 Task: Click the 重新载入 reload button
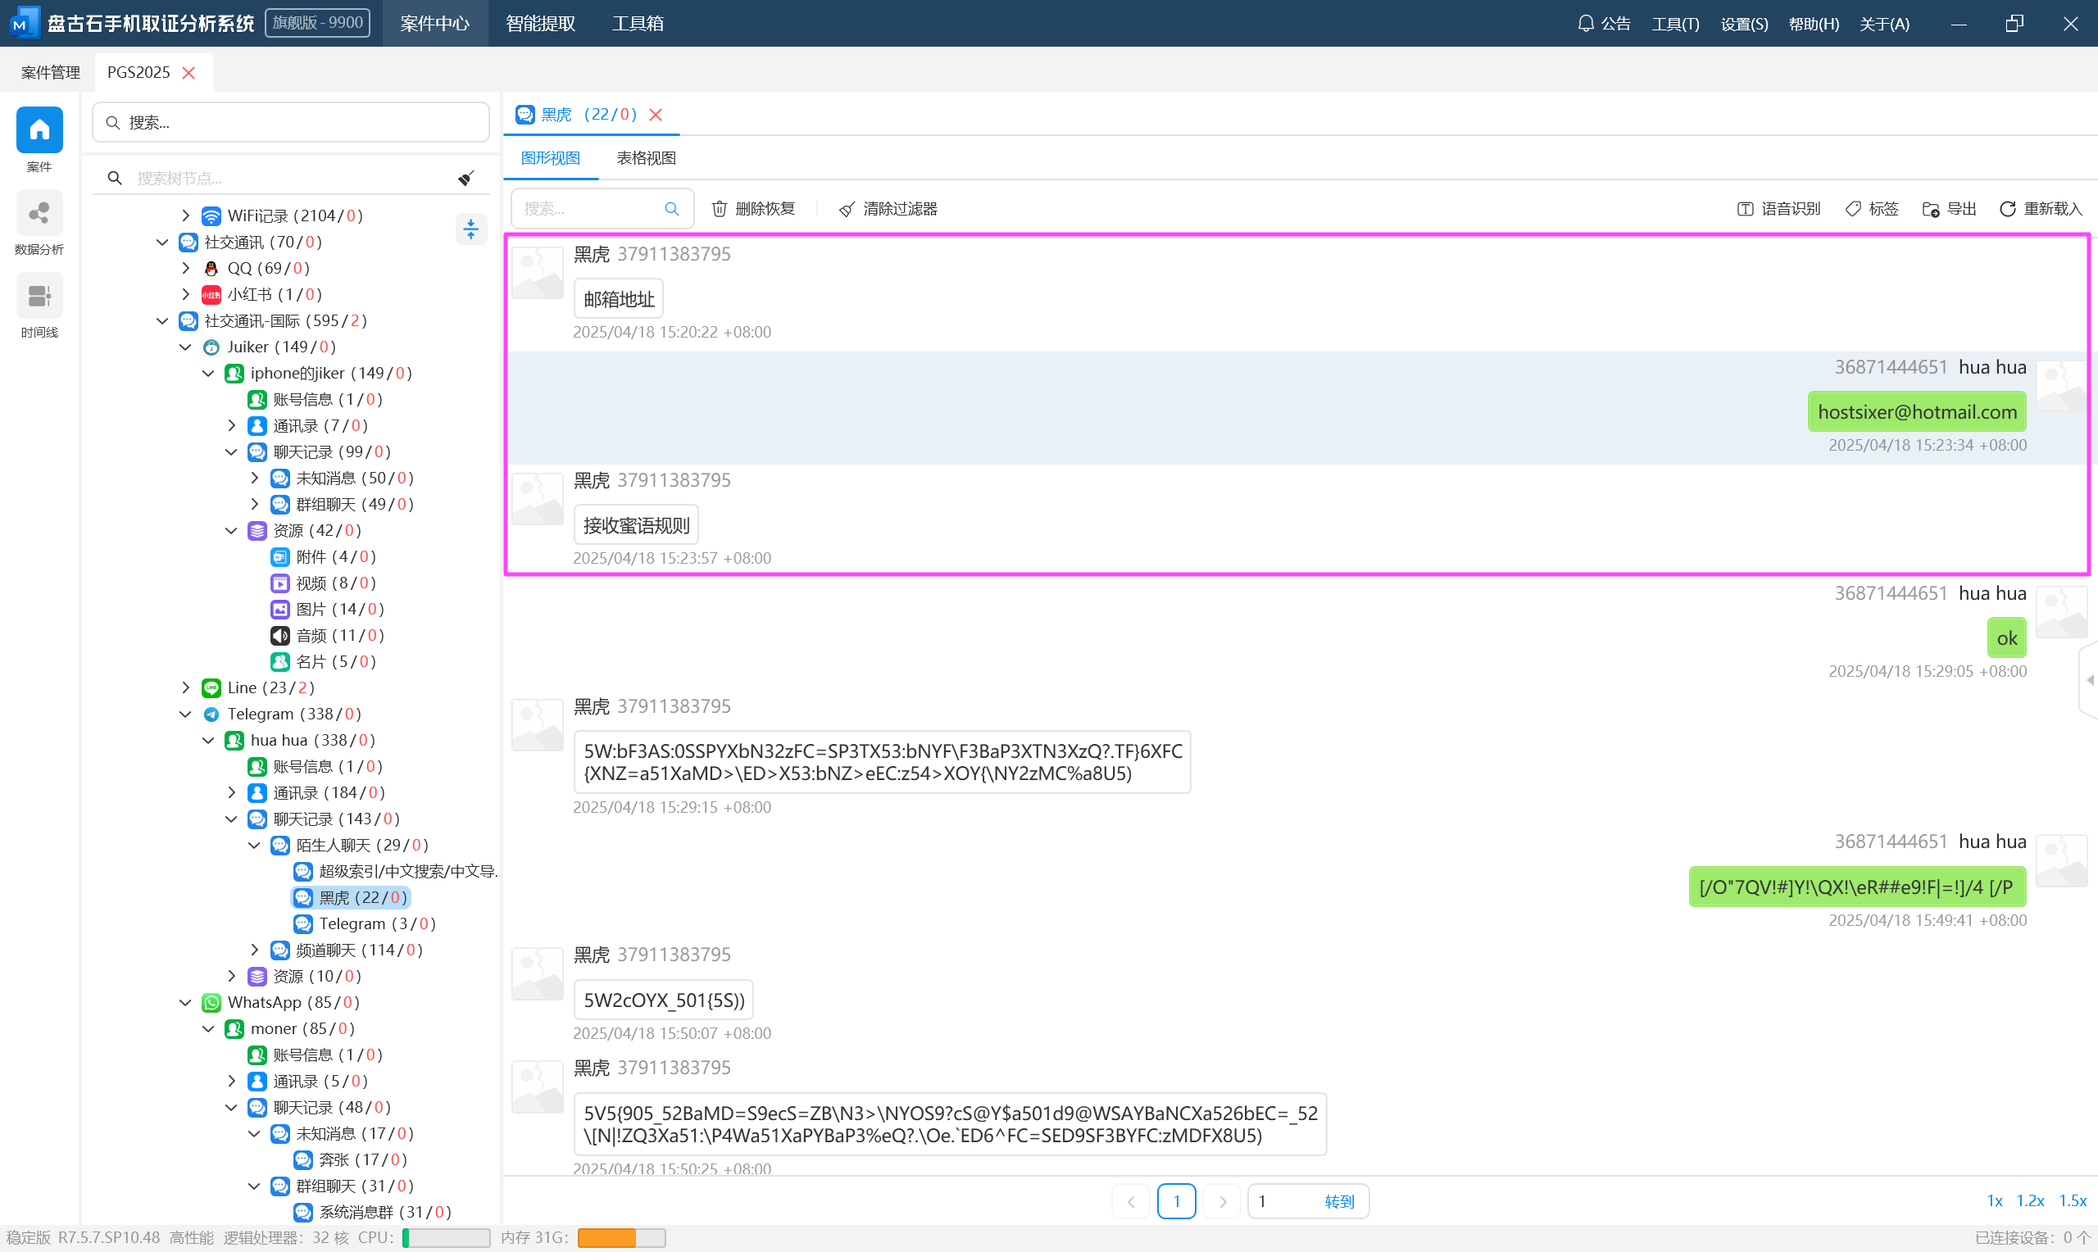(x=2041, y=208)
